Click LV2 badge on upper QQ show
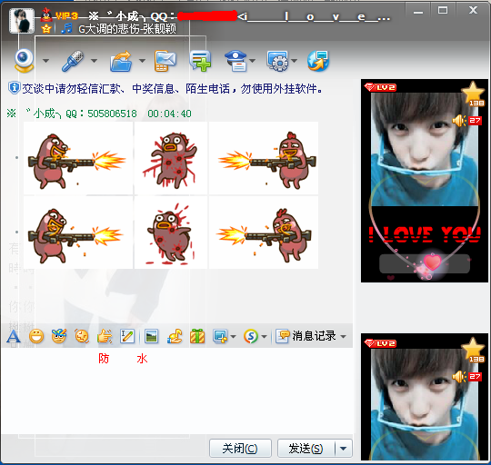Image resolution: width=491 pixels, height=465 pixels. 380,87
